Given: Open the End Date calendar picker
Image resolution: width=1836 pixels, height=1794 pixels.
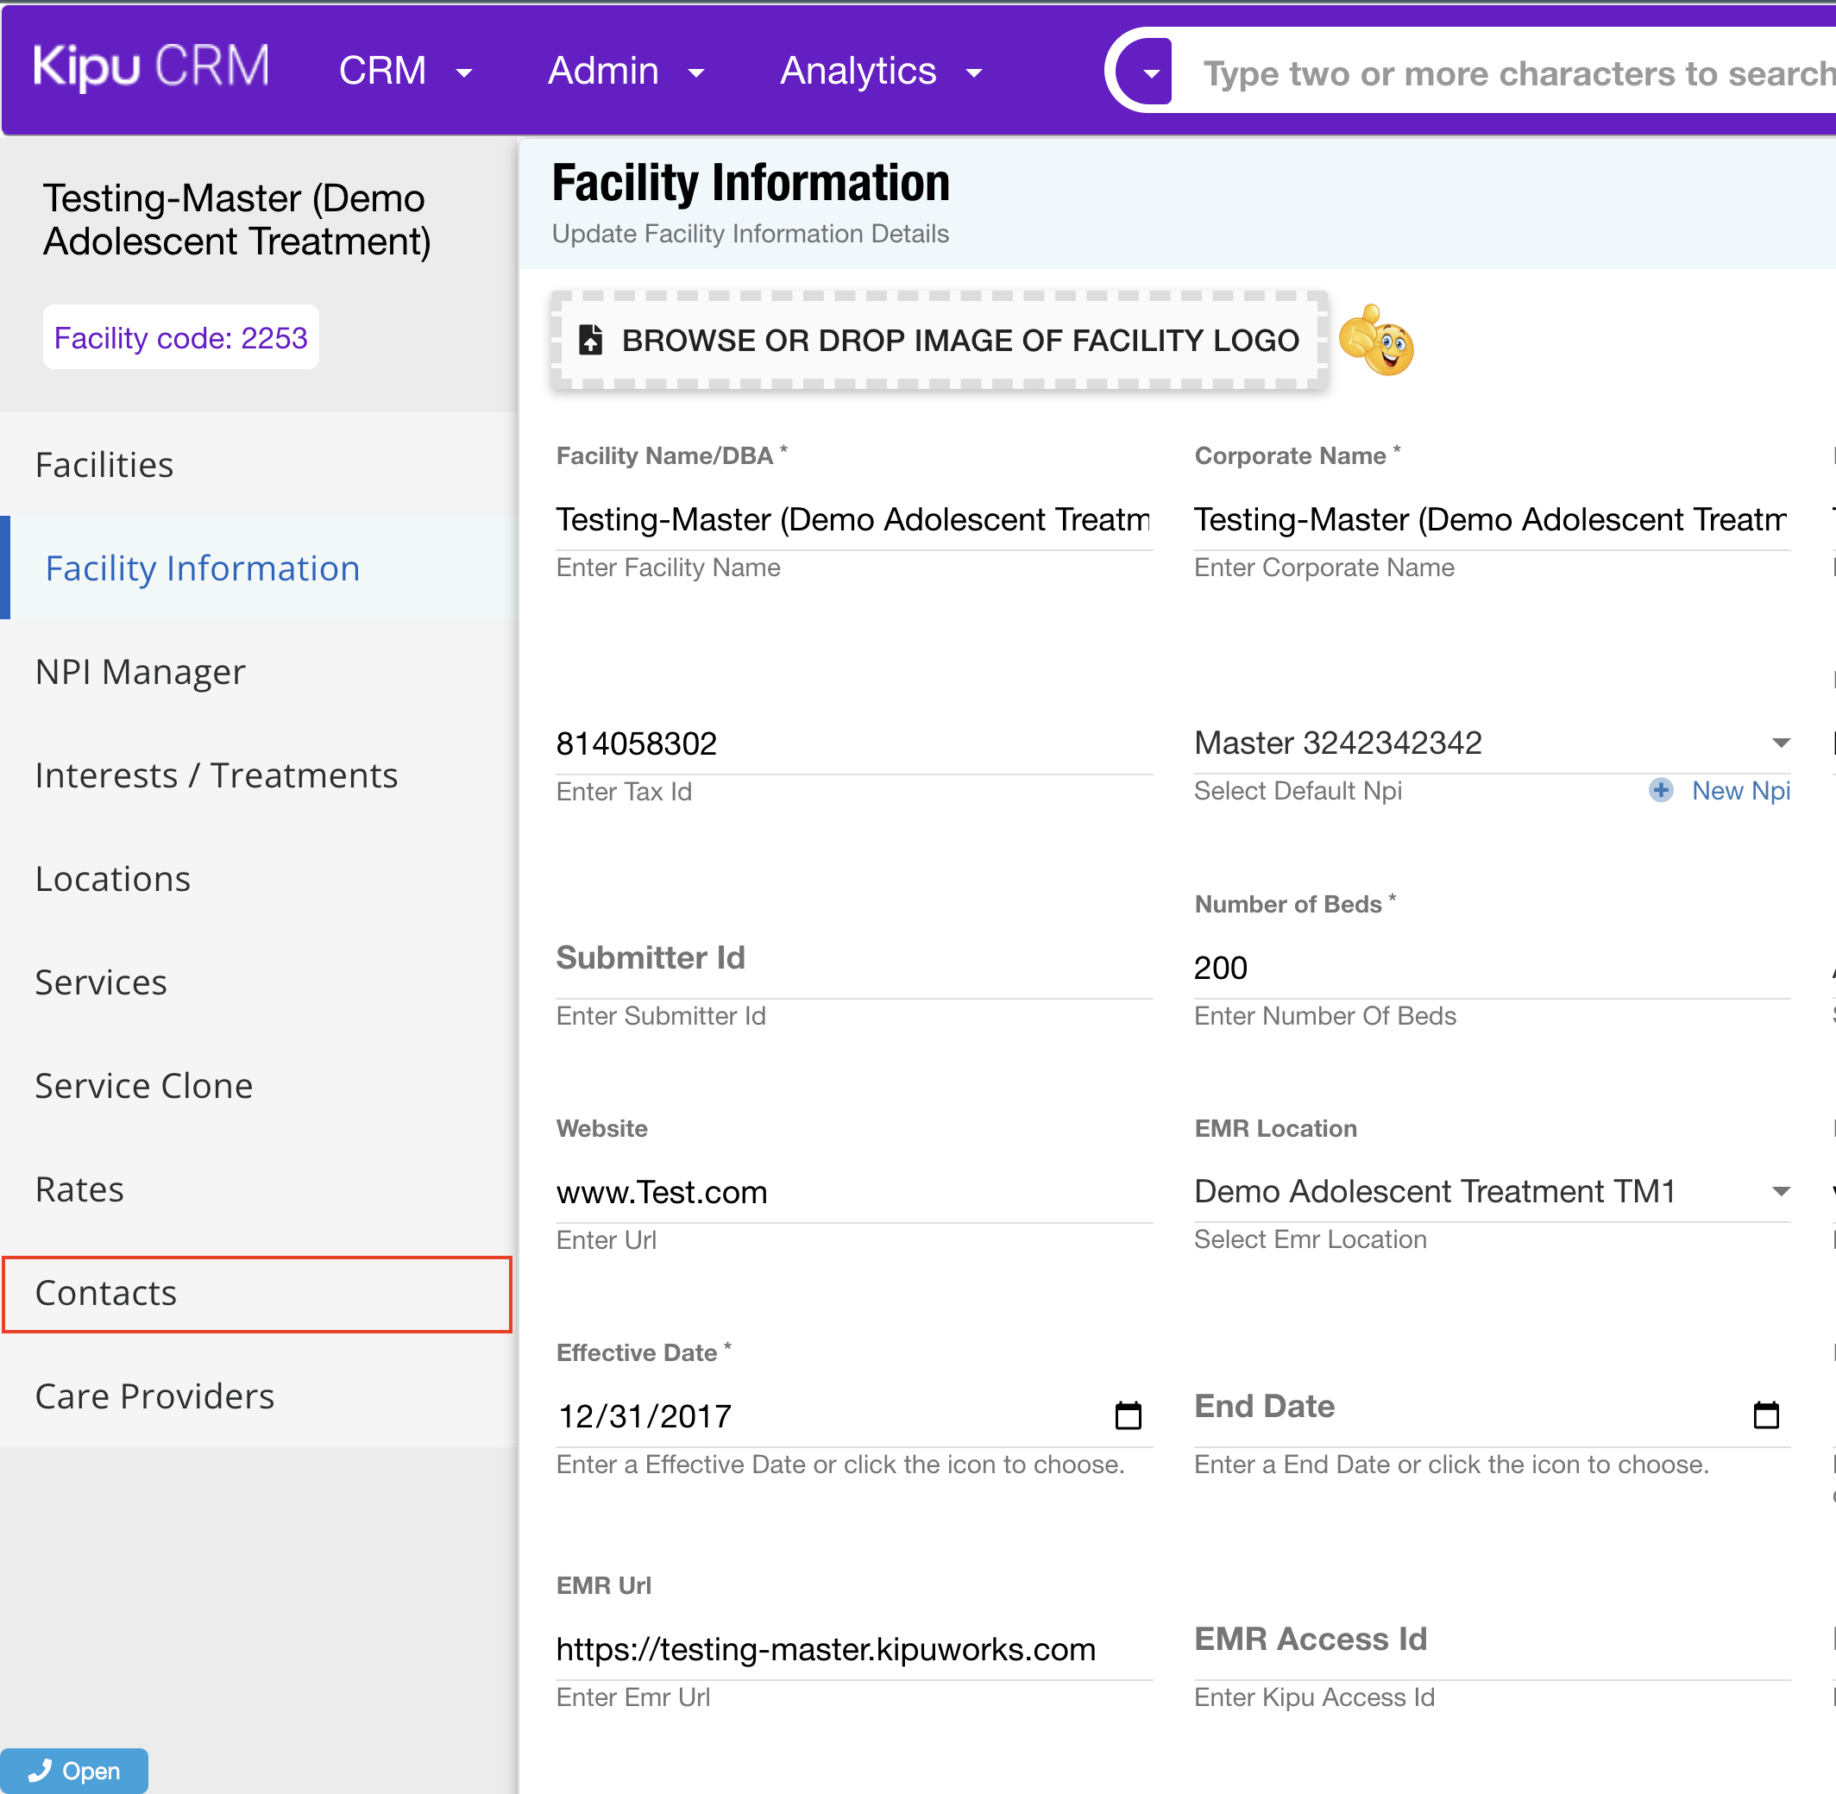Looking at the screenshot, I should pyautogui.click(x=1765, y=1415).
